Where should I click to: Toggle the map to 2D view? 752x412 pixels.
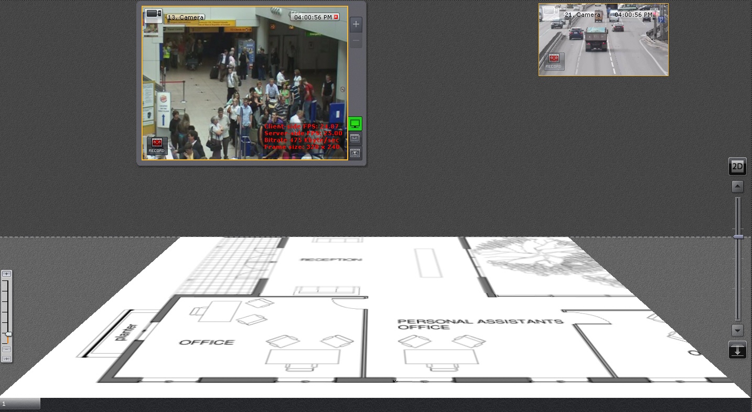click(737, 167)
